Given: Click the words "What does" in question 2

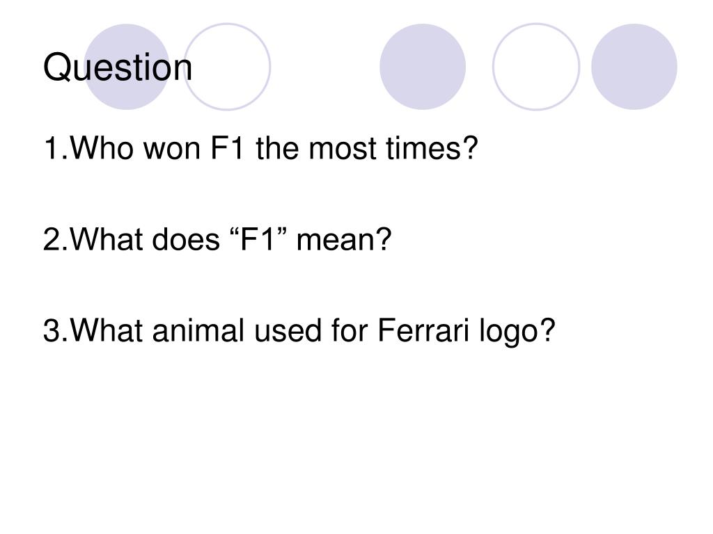Looking at the screenshot, I should (x=145, y=239).
